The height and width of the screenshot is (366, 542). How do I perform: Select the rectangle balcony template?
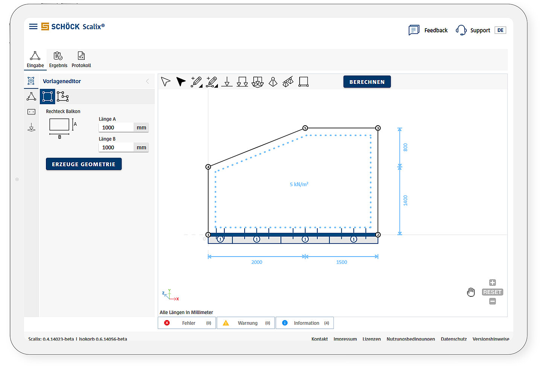point(47,97)
